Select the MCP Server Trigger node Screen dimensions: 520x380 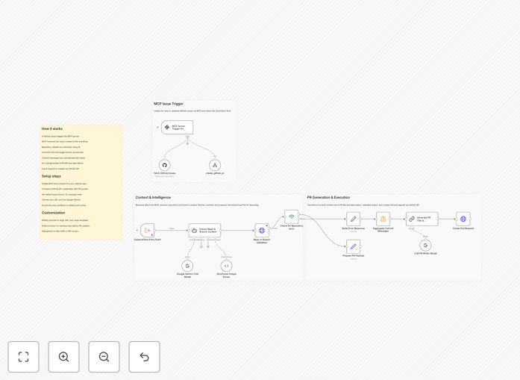pyautogui.click(x=177, y=128)
